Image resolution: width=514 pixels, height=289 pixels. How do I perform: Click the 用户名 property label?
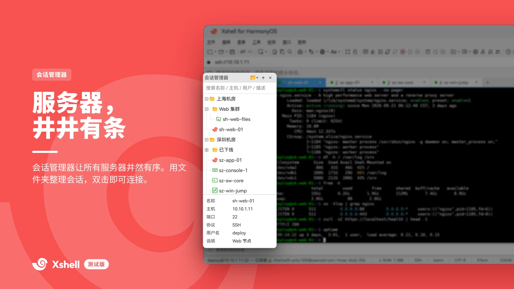coord(213,233)
